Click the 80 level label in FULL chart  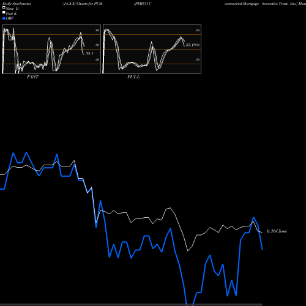tap(198, 30)
